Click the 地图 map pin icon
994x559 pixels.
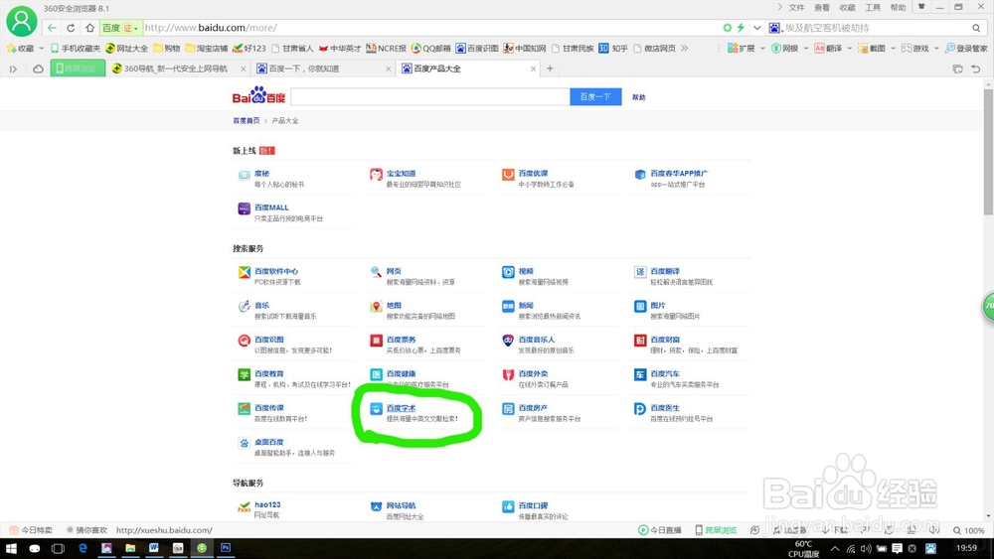(x=376, y=307)
